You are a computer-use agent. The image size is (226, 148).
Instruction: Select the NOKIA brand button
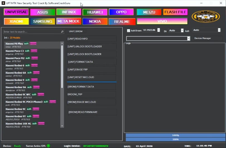click(95, 21)
